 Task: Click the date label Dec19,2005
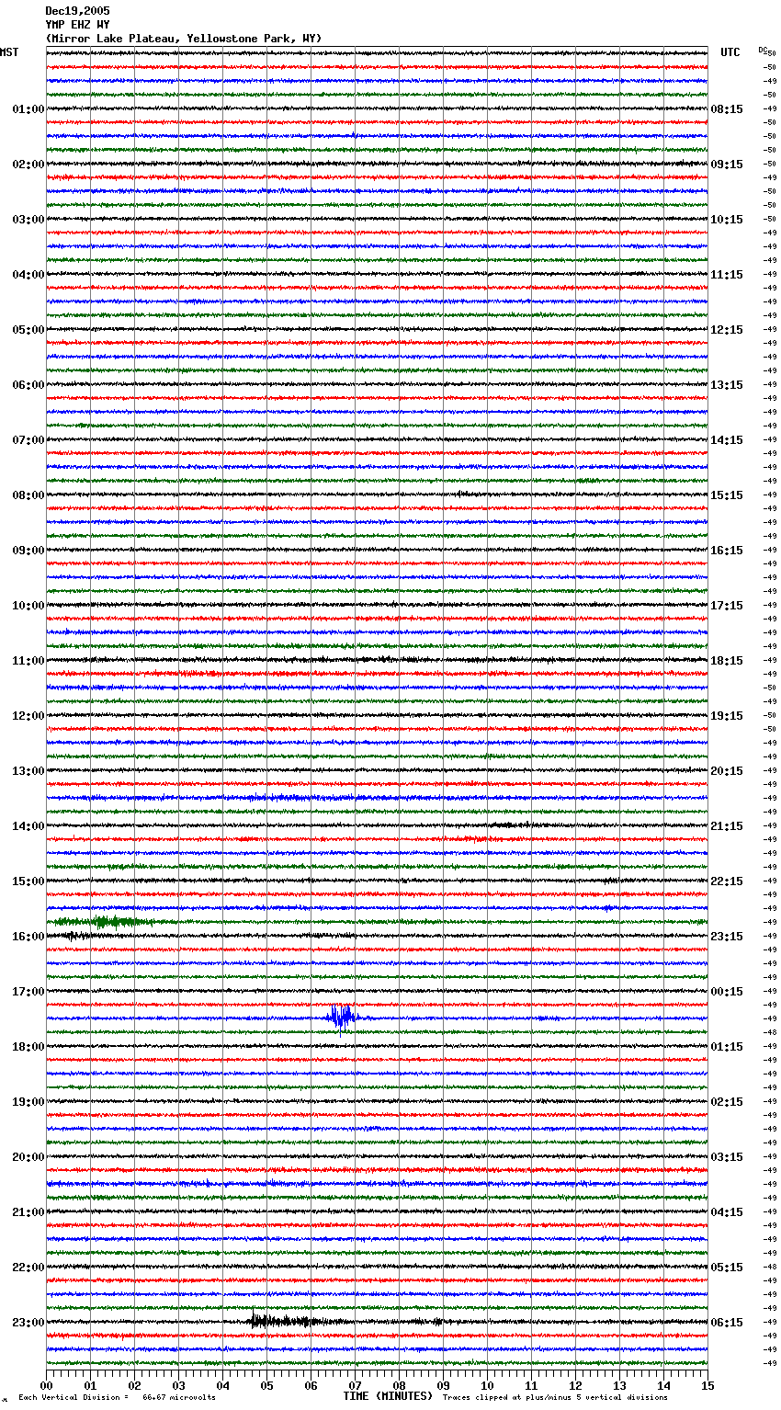(x=77, y=11)
